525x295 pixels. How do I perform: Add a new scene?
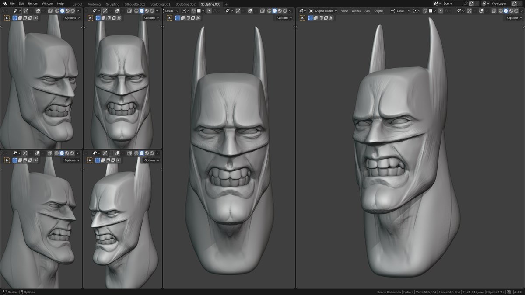[471, 3]
